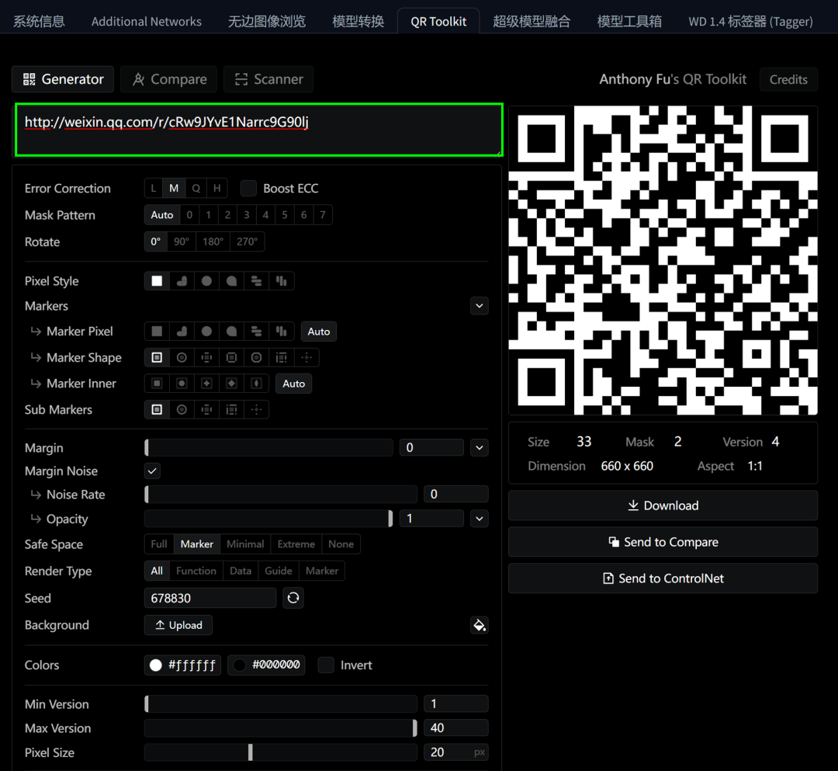Screen dimensions: 838x771
Task: Click the generated QR code preview
Action: point(663,260)
